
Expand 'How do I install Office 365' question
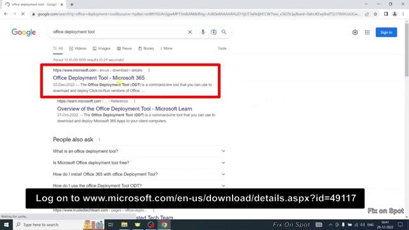point(139,174)
